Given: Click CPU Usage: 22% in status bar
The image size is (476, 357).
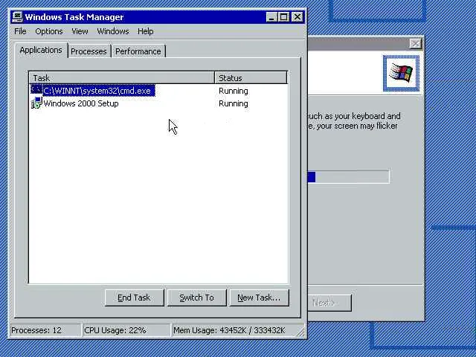Looking at the screenshot, I should (x=126, y=330).
